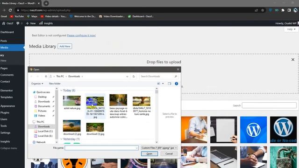Expand the Help dropdown tab
The width and height of the screenshot is (299, 168).
tap(291, 29)
